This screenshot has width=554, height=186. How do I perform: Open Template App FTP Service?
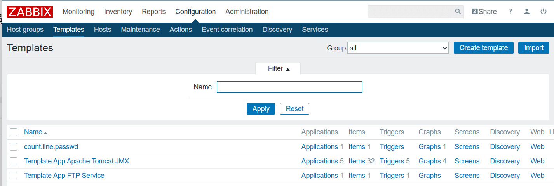coord(64,176)
